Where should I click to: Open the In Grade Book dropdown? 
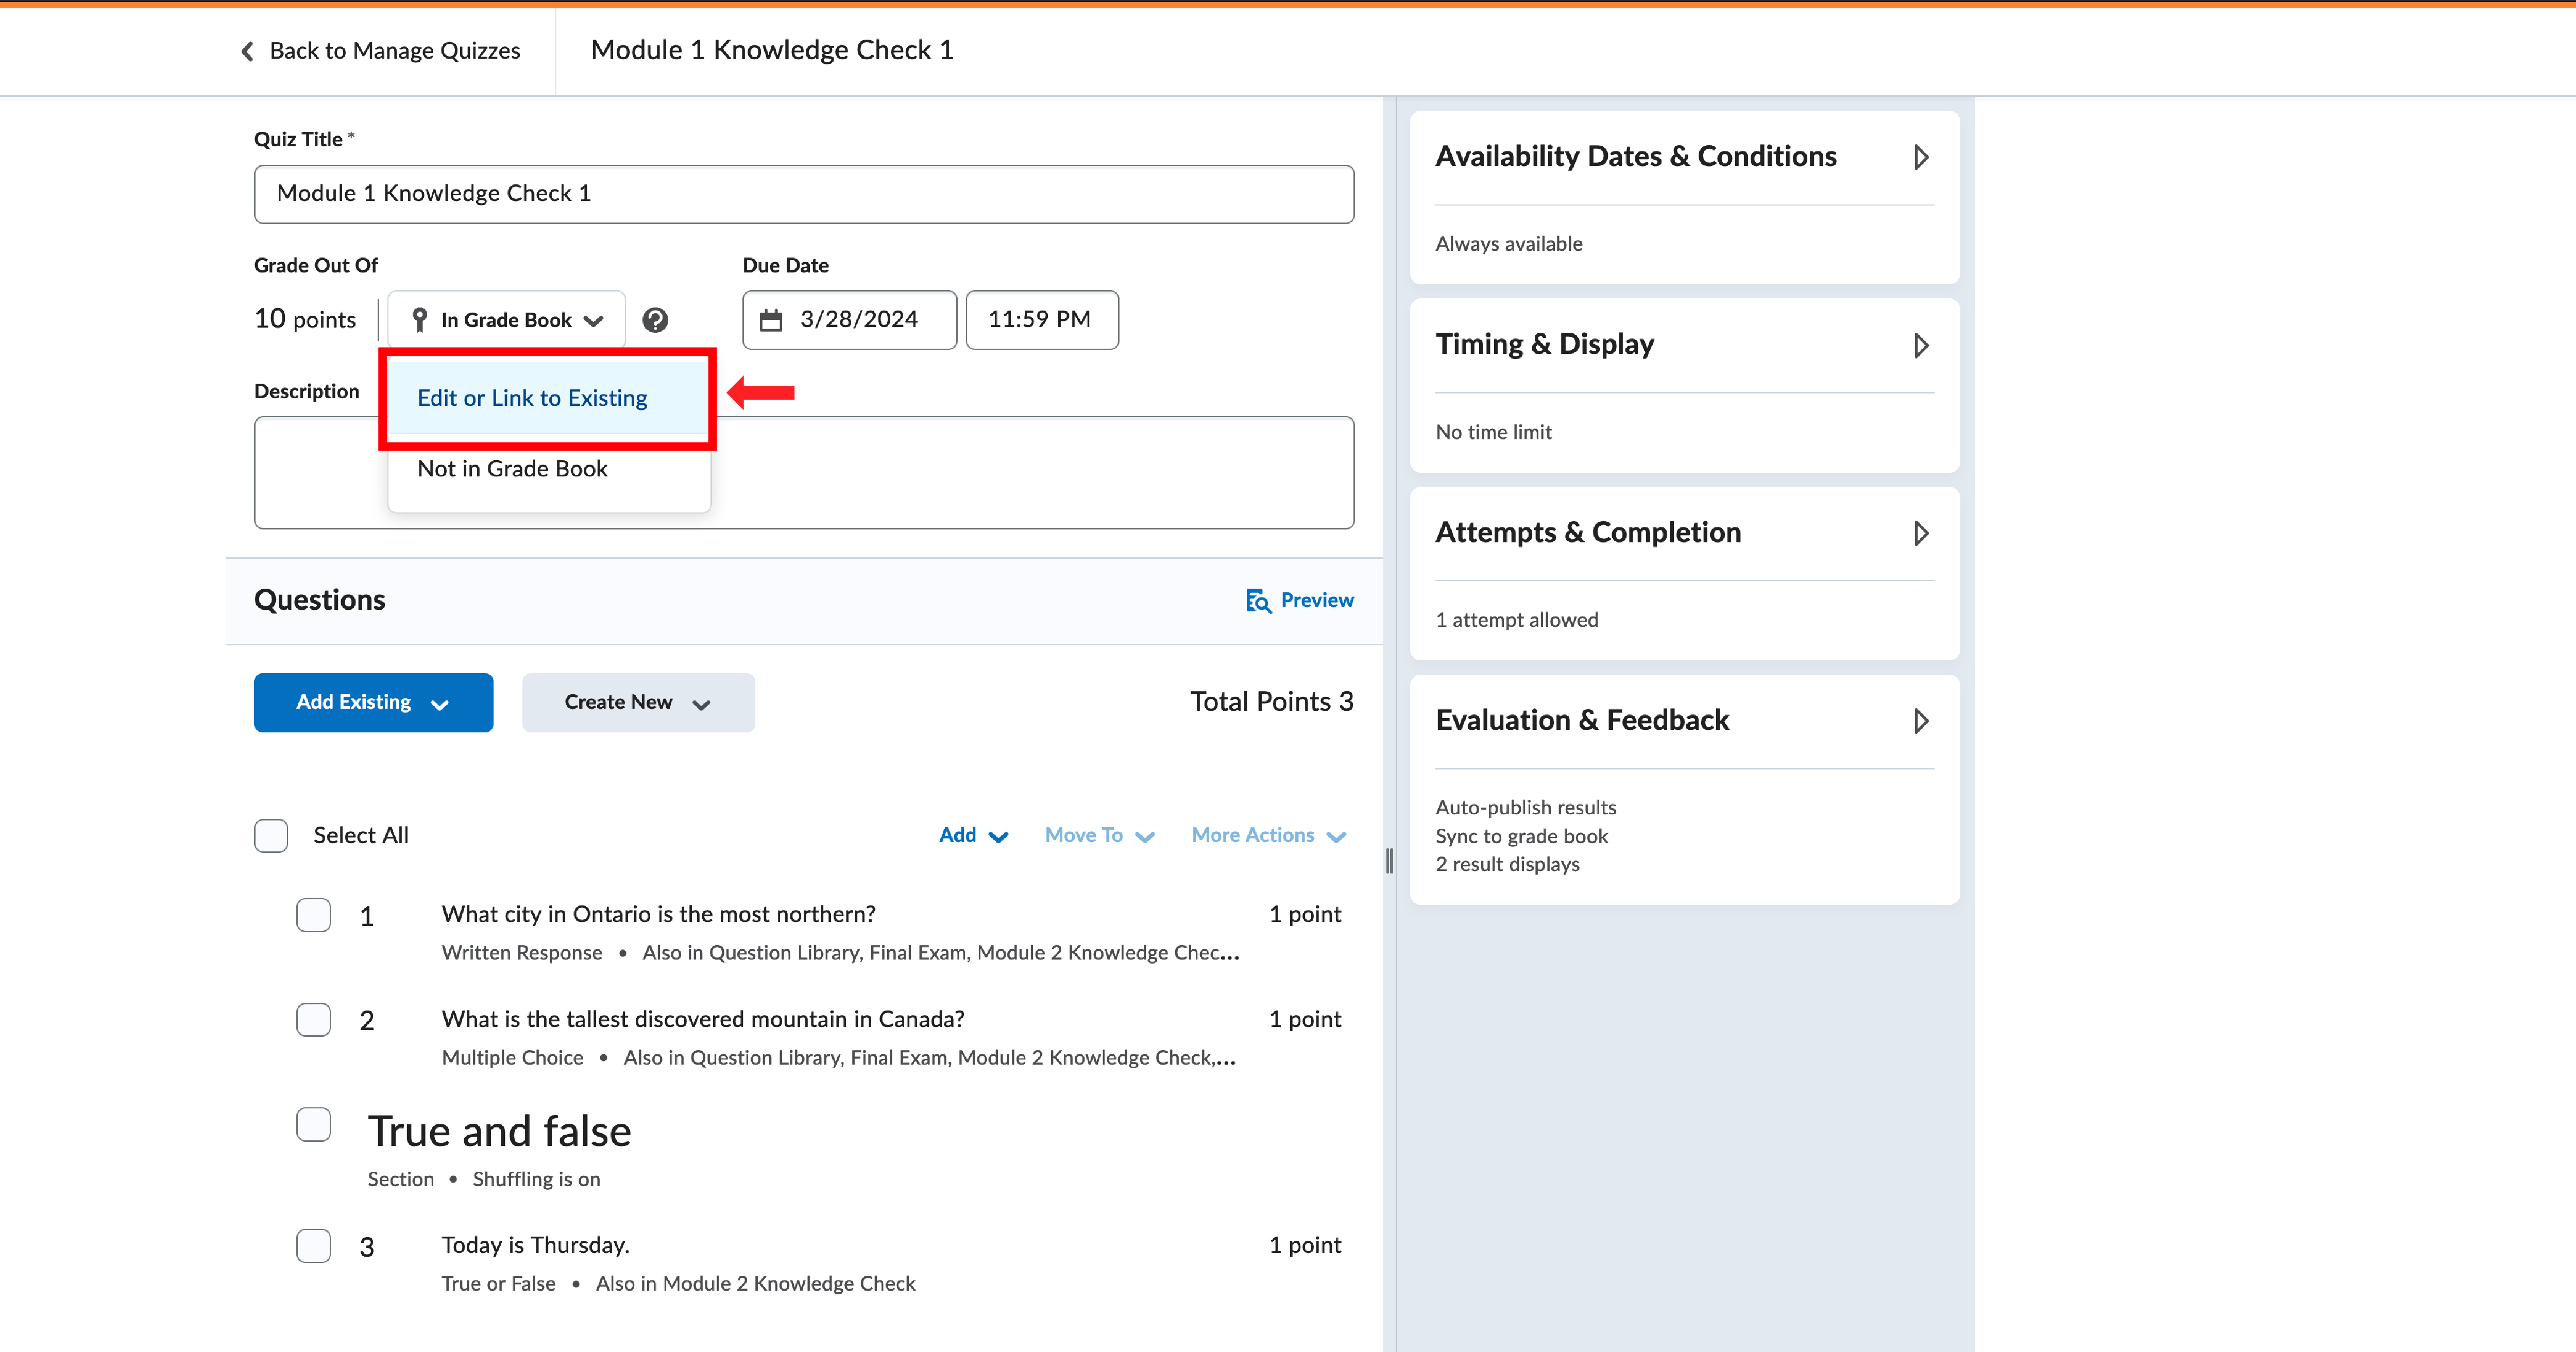coord(507,320)
